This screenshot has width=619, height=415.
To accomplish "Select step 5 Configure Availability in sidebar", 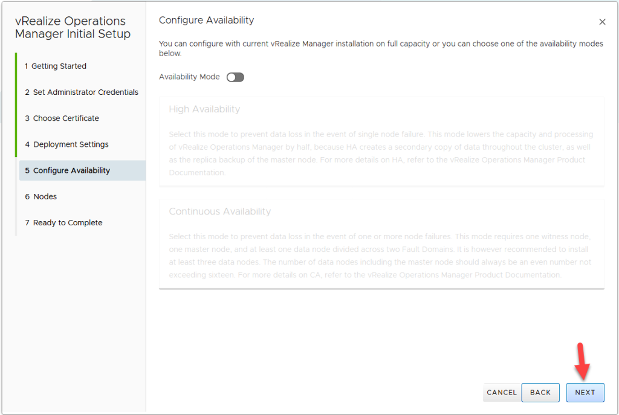I will 67,170.
